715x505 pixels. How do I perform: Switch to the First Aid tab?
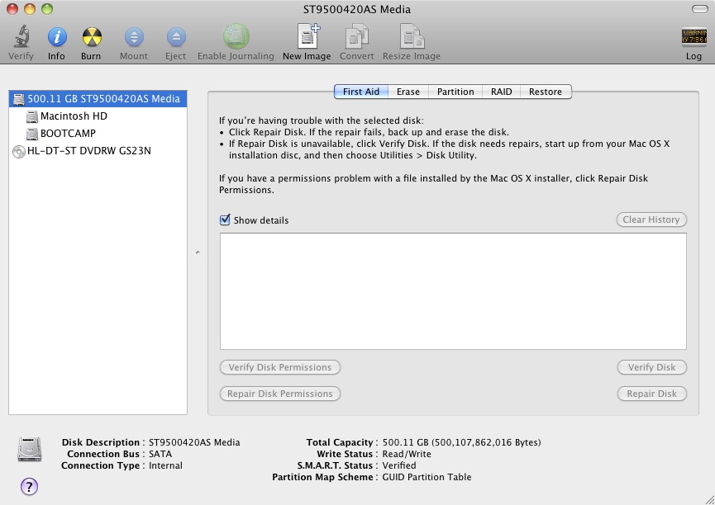[x=361, y=92]
